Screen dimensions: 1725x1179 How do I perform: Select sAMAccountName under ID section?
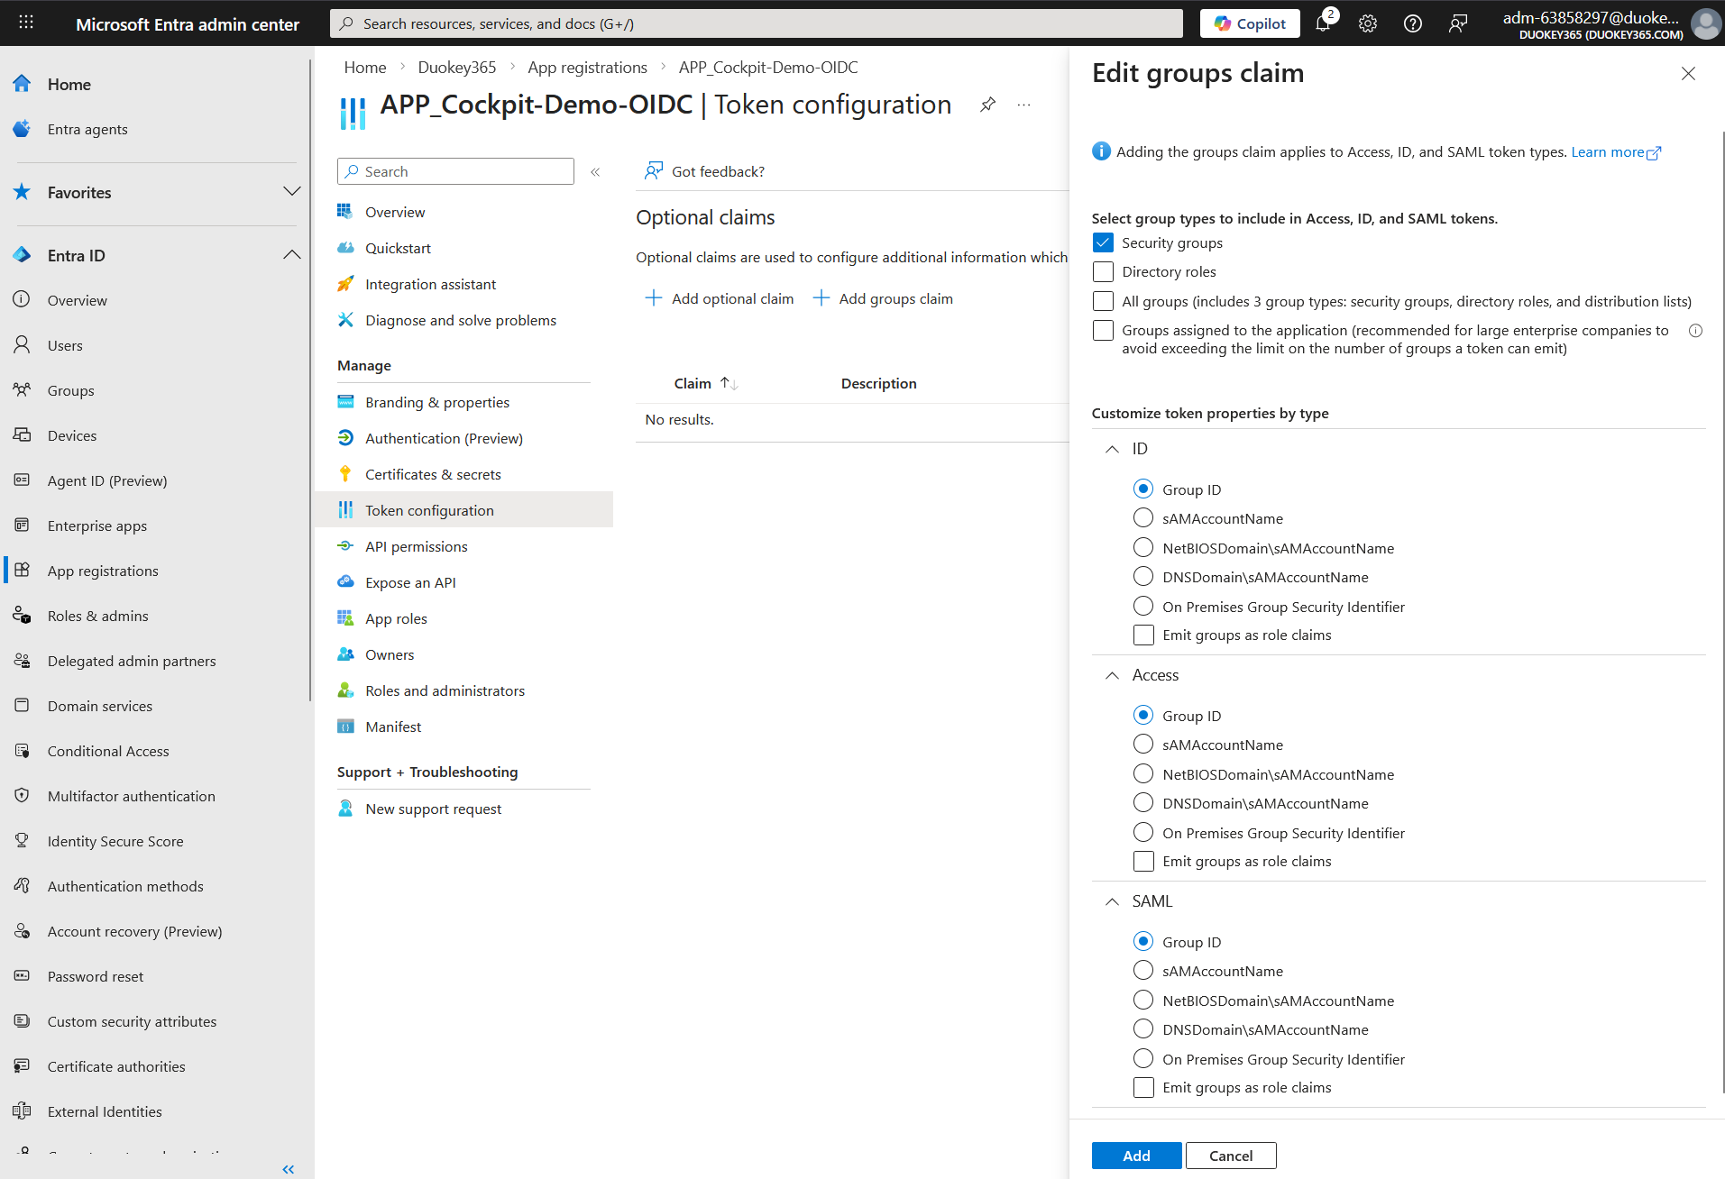[1143, 518]
